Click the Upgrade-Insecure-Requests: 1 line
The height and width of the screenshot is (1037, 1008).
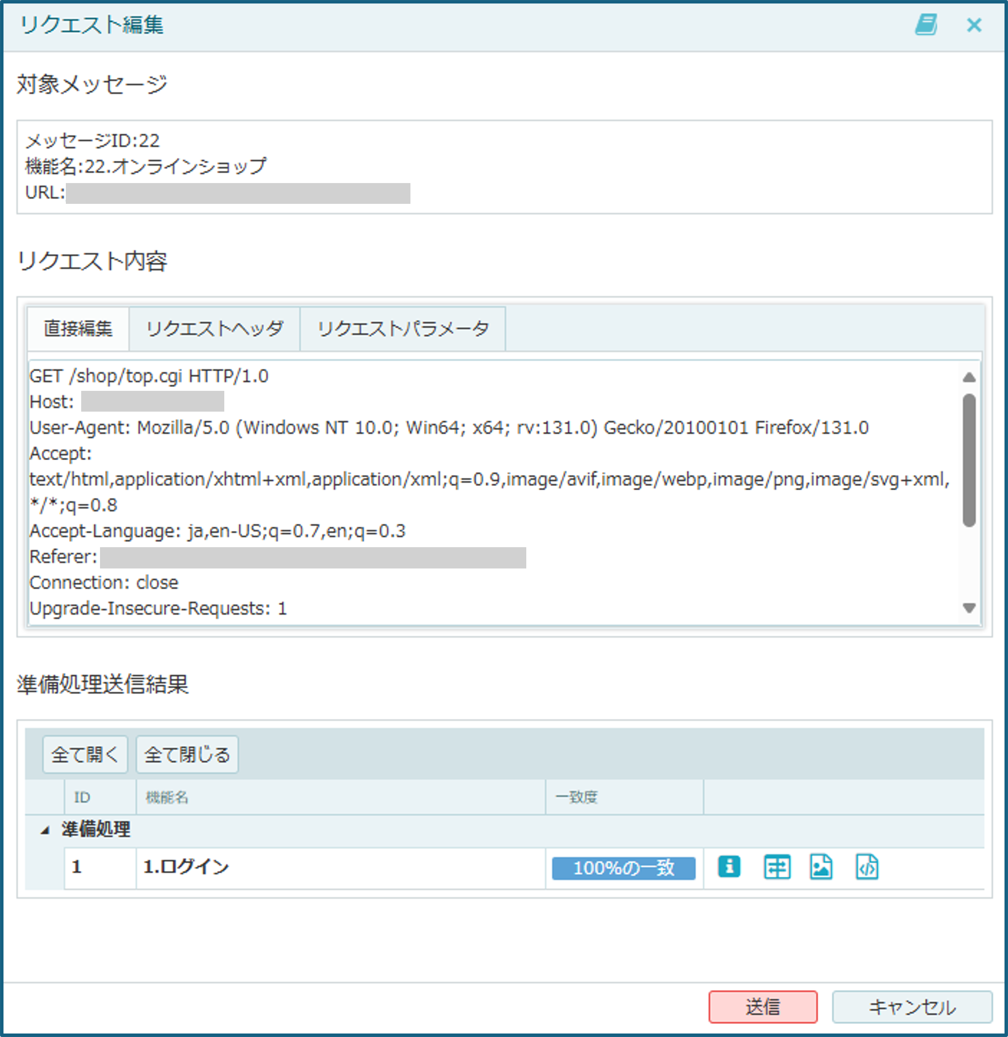pos(158,609)
